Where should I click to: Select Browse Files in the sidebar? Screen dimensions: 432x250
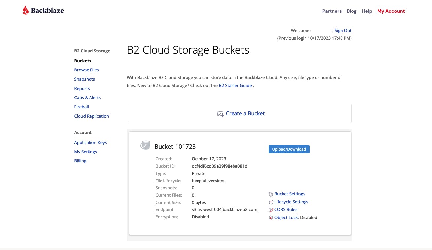coord(87,70)
